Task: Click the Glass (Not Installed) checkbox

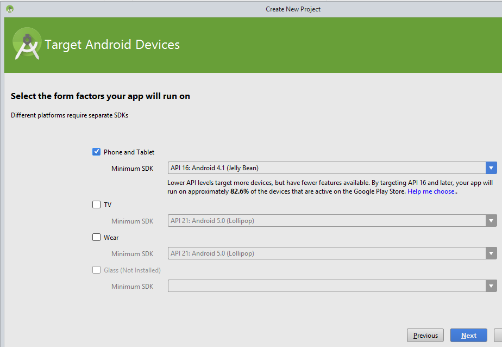Action: click(x=97, y=270)
